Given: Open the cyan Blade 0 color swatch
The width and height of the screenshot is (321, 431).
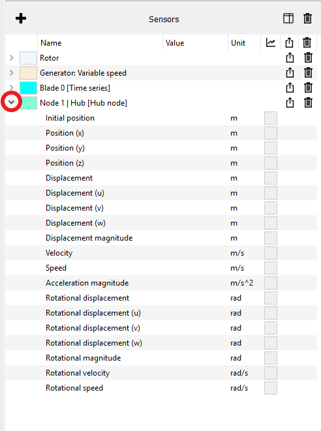Looking at the screenshot, I should [x=28, y=87].
